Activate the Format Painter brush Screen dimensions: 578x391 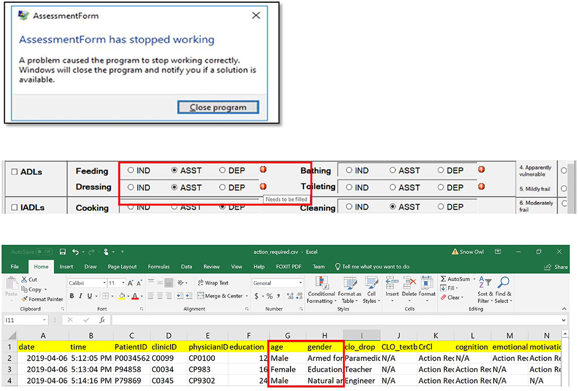click(25, 299)
